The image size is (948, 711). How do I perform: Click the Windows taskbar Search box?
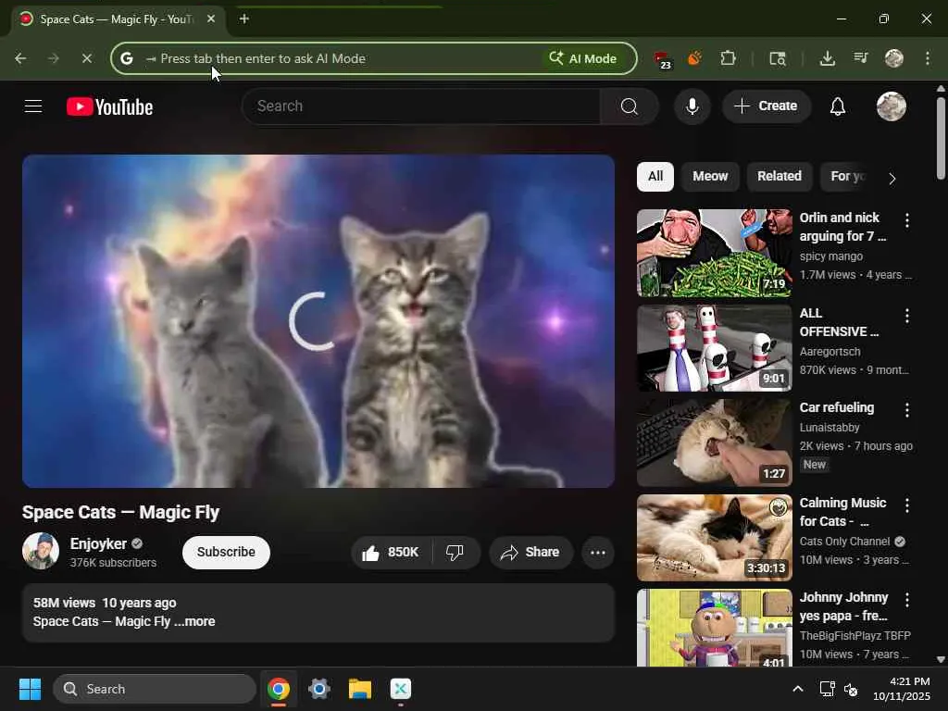point(155,689)
